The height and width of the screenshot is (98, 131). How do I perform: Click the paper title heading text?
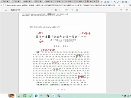pos(61,37)
